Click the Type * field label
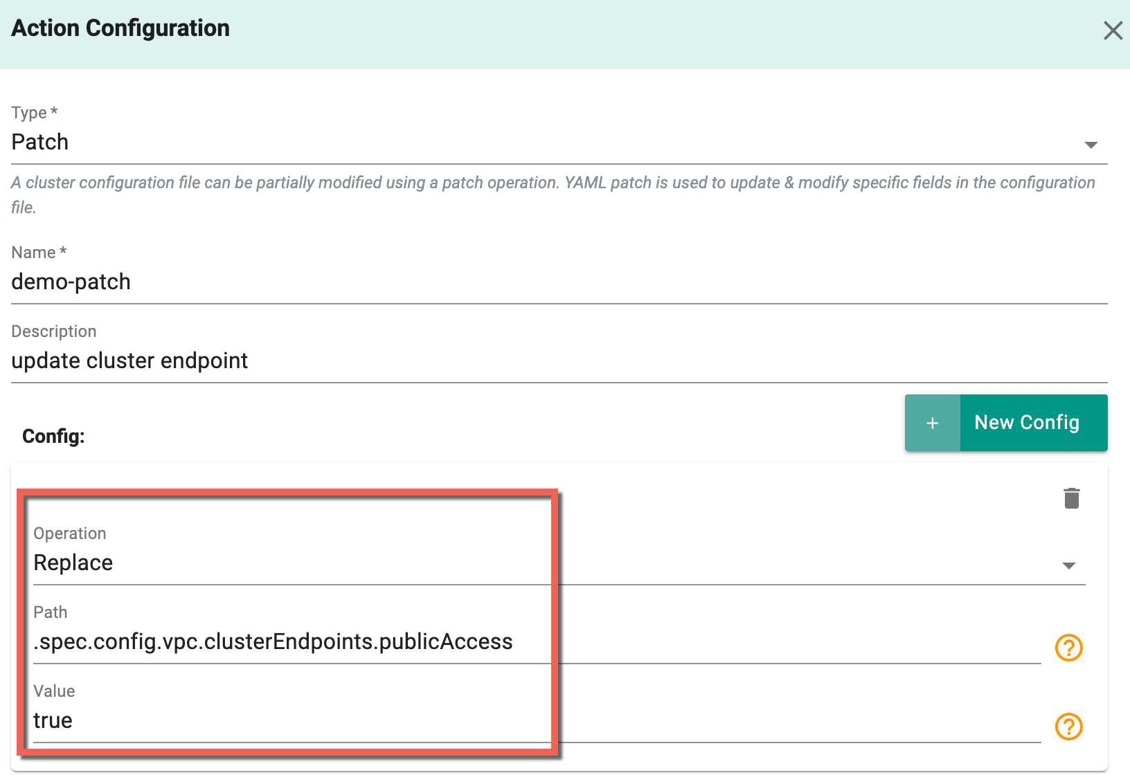Screen dimensions: 1130x775 click(35, 113)
